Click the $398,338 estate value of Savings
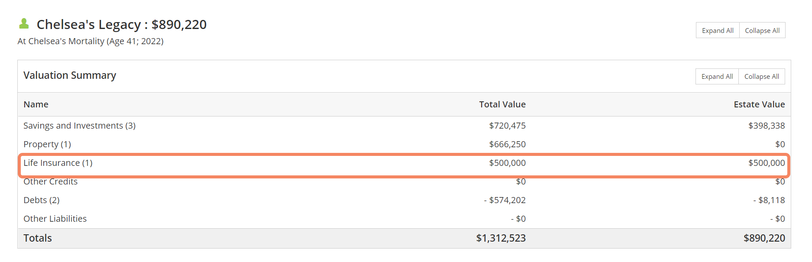This screenshot has height=262, width=812. [767, 126]
